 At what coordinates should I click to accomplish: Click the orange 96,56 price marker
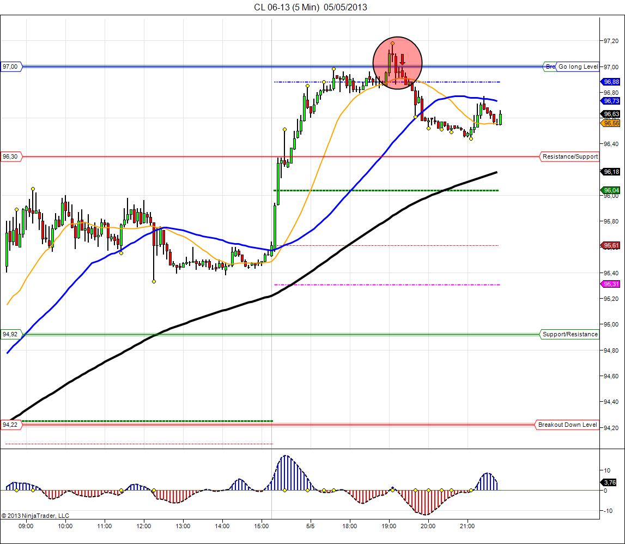click(611, 123)
